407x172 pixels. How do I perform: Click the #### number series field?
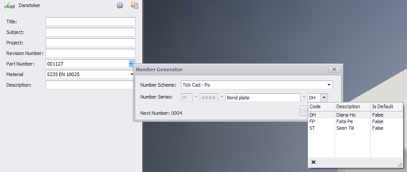209,98
